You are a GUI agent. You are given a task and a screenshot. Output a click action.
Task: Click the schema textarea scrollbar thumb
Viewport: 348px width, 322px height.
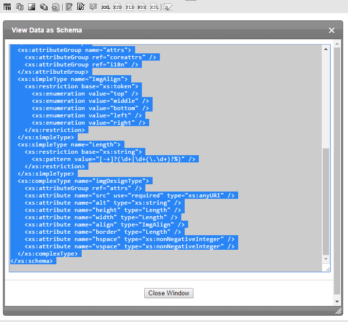click(326, 202)
